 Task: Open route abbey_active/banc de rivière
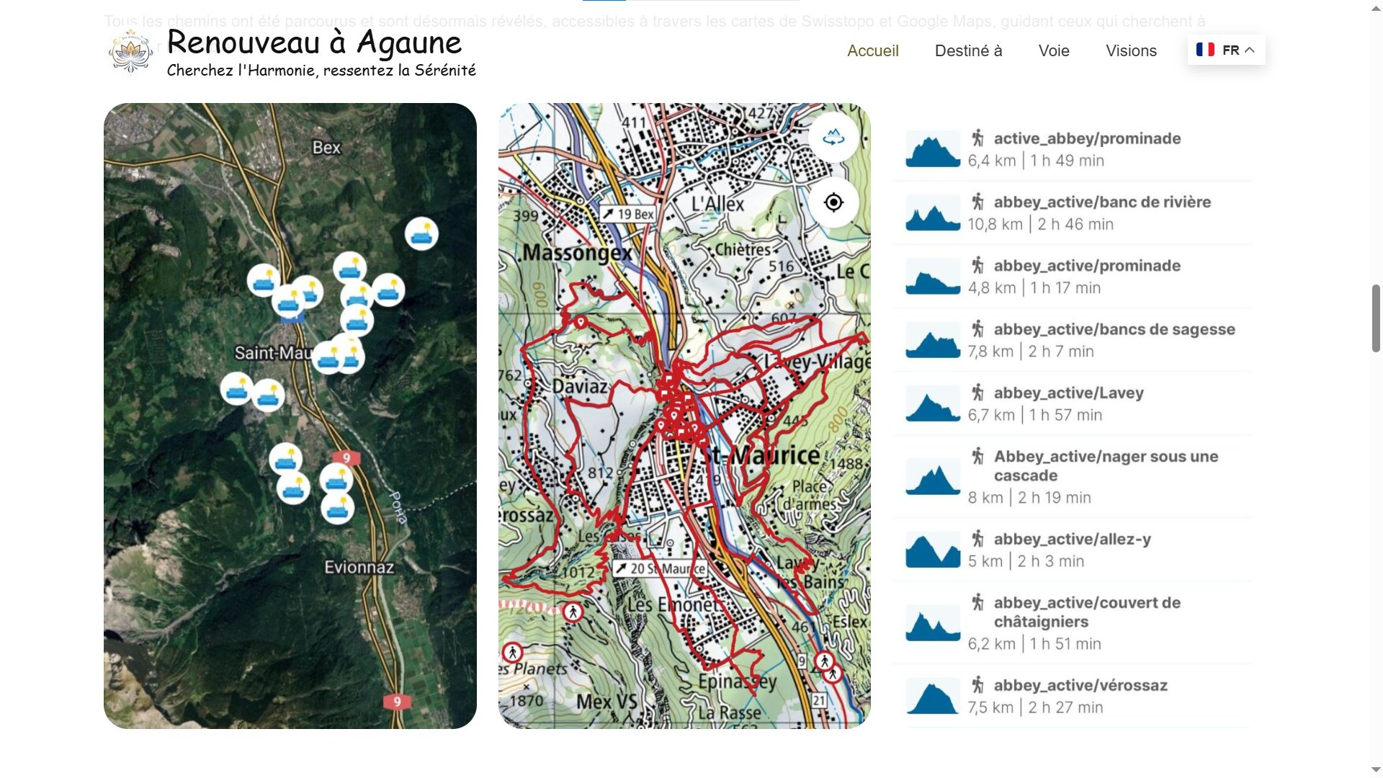(x=1101, y=202)
